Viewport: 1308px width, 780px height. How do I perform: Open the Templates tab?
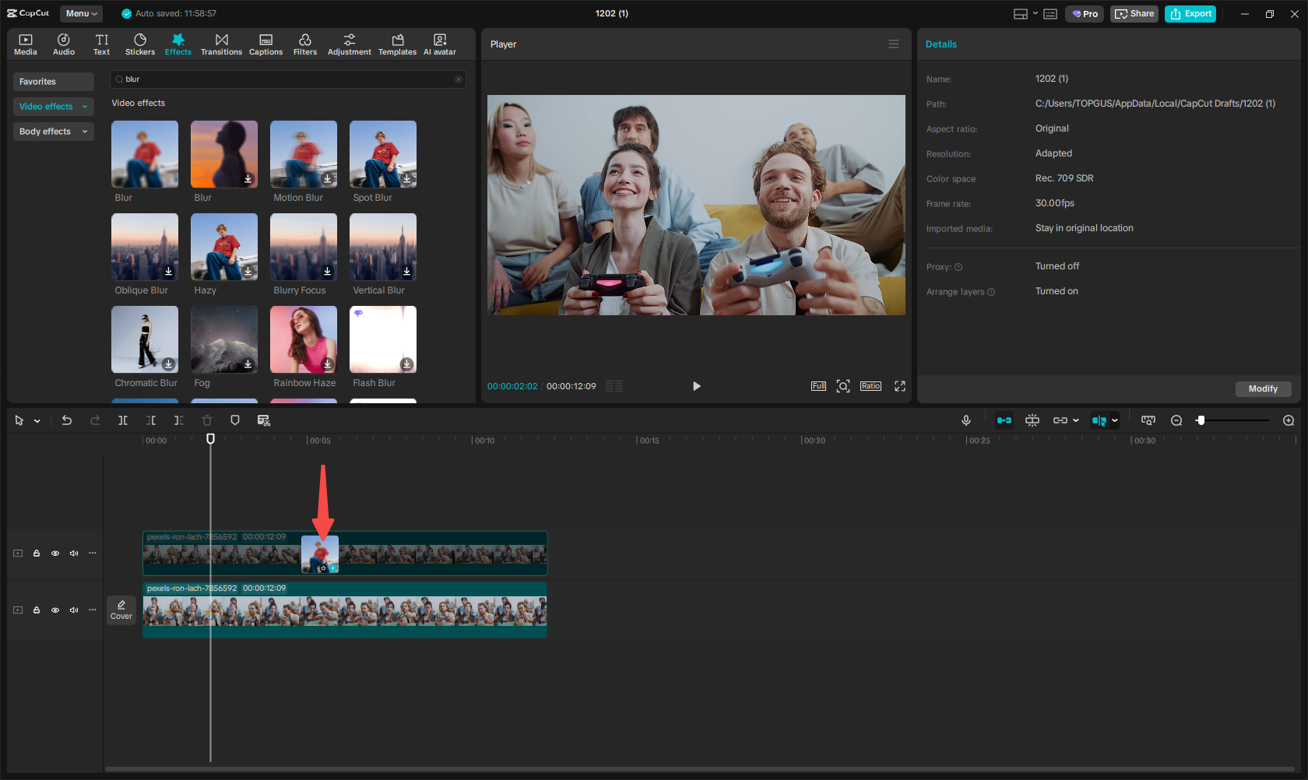[x=397, y=44]
